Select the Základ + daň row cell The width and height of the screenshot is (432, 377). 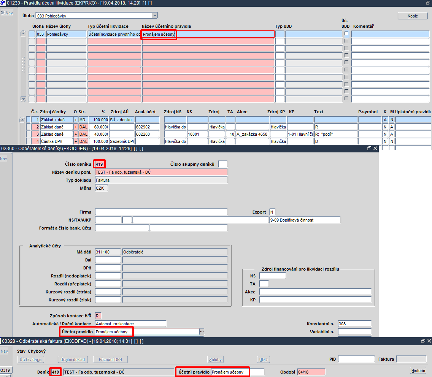pos(57,120)
